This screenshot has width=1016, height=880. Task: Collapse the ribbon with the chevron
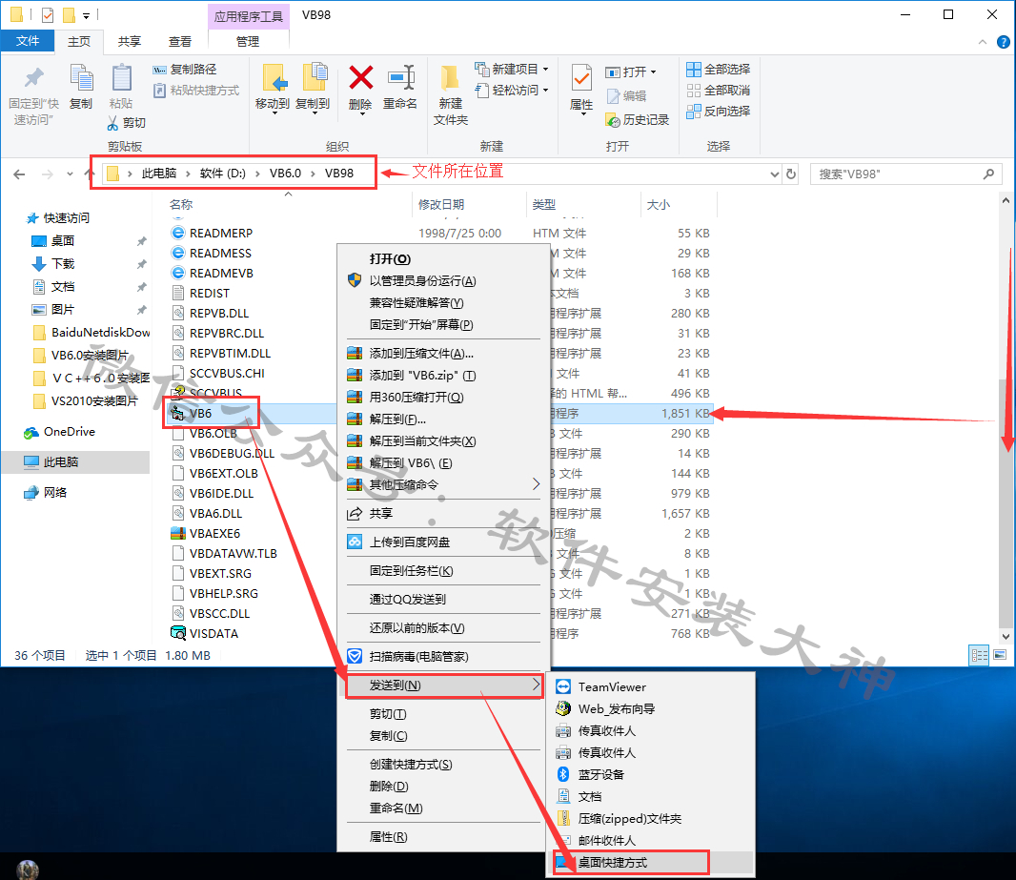coord(983,42)
